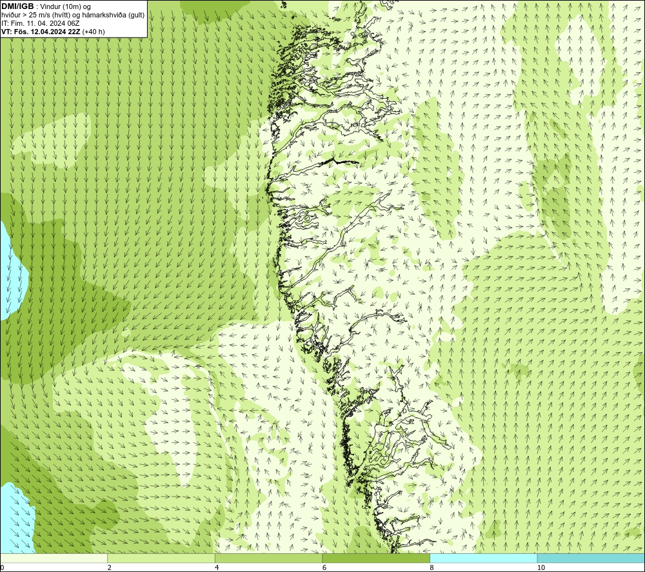Click the 4–6 m/s green legend color
The height and width of the screenshot is (572, 645).
click(268, 558)
